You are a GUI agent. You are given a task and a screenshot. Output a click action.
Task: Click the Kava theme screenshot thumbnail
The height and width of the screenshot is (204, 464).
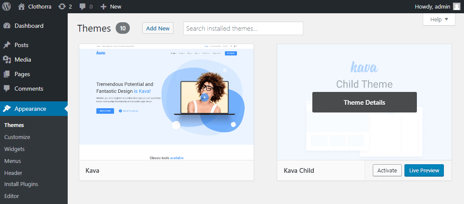(x=166, y=102)
